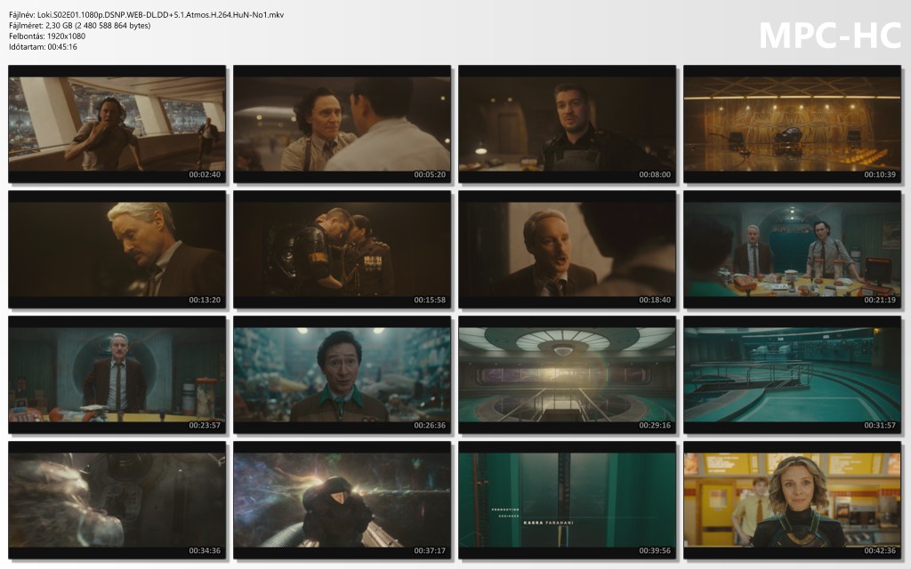Select the thumbnail at 00:34:36
Screen dimensions: 911x569
[117, 500]
